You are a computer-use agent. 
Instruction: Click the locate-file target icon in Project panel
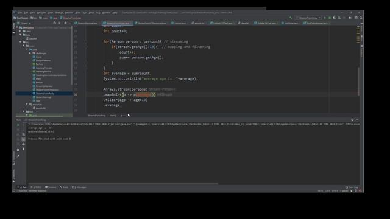pyautogui.click(x=54, y=23)
